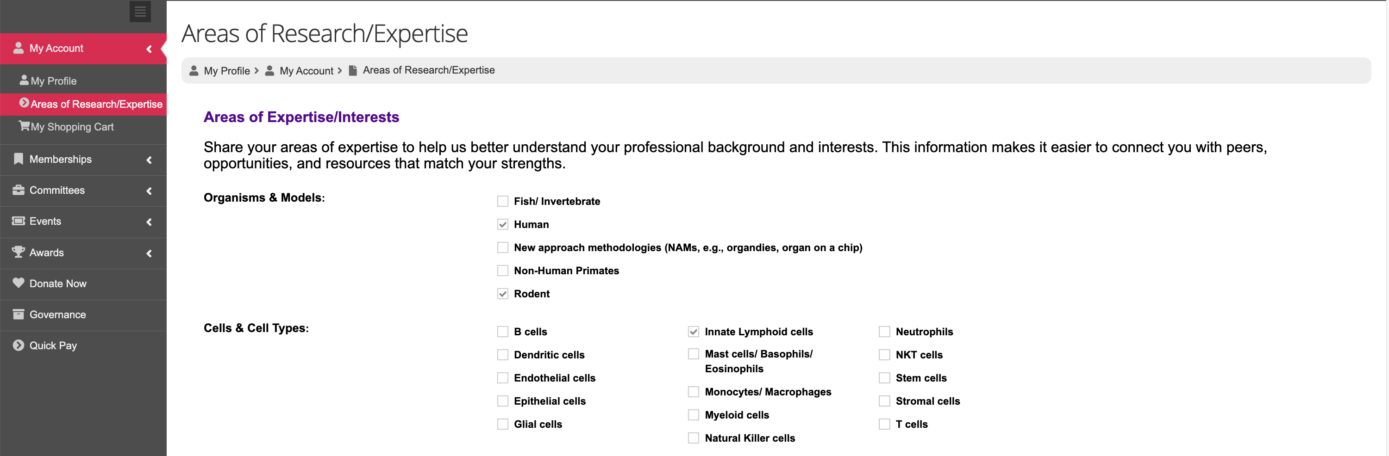
Task: Click the My Shopping Cart icon
Action: click(24, 126)
